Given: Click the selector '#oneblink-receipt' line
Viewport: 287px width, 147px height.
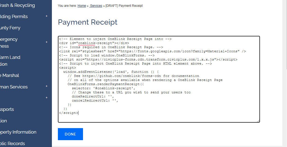Looking at the screenshot, I should (x=103, y=88).
